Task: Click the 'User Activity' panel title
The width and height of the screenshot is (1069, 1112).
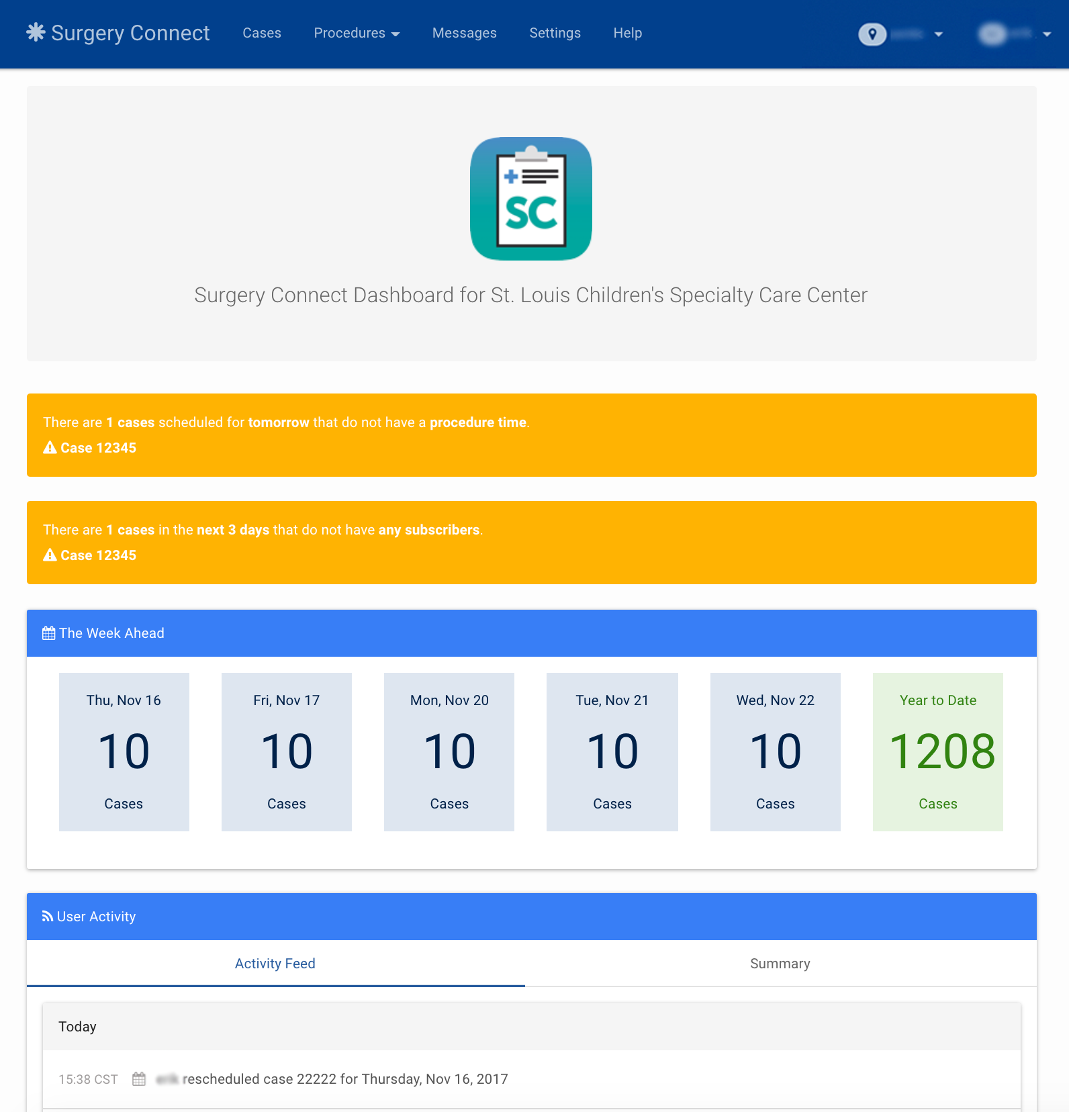Action: tap(96, 917)
